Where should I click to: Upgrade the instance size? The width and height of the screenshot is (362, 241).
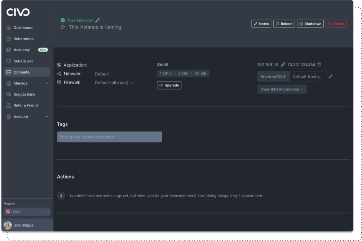[169, 85]
